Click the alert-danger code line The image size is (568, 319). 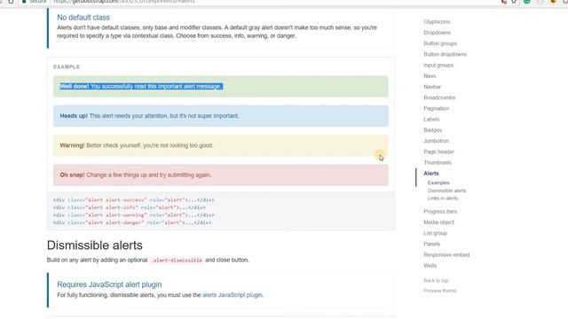[132, 222]
